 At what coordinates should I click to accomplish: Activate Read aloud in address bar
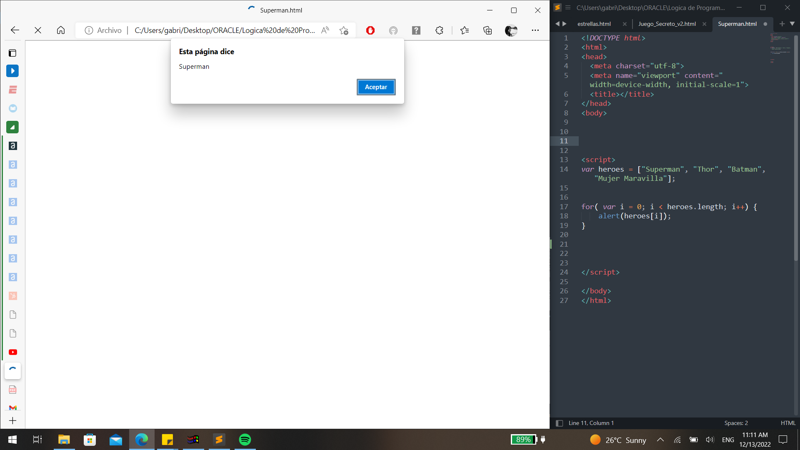tap(325, 30)
